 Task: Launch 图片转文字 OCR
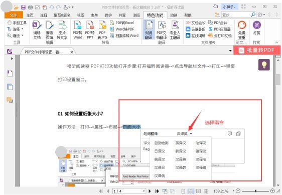point(62,30)
